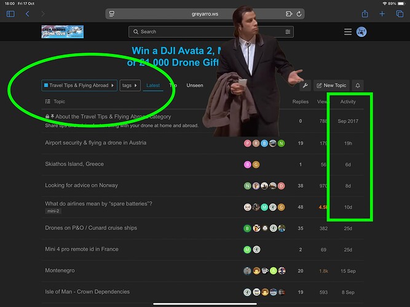410x307 pixels.
Task: Select the mini-2 tag
Action: (x=53, y=211)
